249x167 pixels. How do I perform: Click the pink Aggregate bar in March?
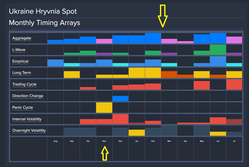point(169,41)
